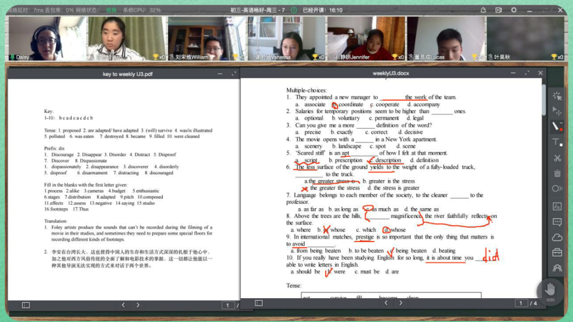Click answer key line '1-10: b c a d c a c d c b'

(68, 118)
